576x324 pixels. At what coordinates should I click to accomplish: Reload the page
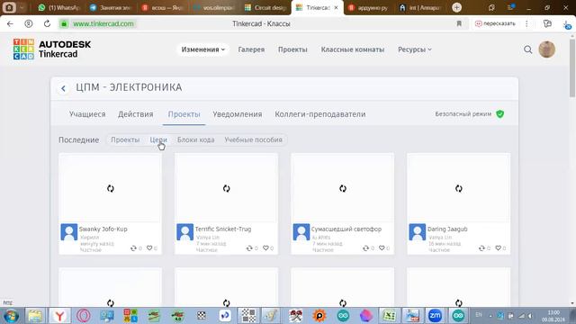coord(47,23)
